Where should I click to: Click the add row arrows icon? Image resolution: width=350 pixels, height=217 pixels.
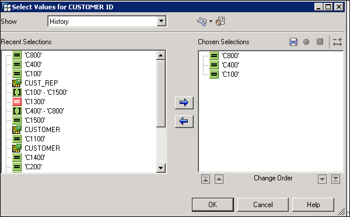pyautogui.click(x=337, y=42)
